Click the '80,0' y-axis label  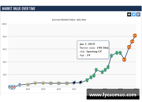5,37
